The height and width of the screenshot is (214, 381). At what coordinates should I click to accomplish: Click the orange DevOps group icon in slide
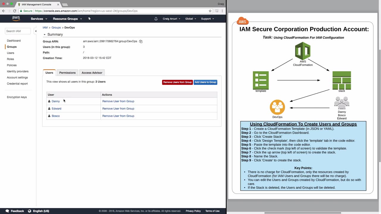pos(277,107)
